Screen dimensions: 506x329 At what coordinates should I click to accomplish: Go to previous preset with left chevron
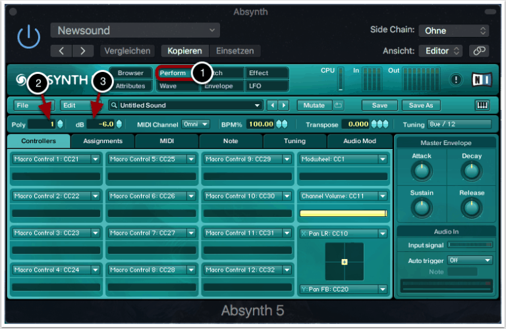[x=61, y=51]
